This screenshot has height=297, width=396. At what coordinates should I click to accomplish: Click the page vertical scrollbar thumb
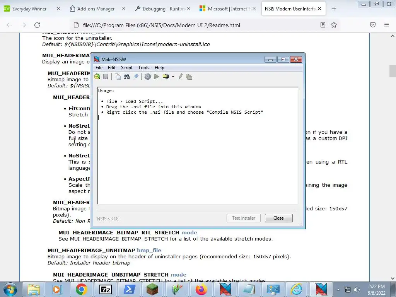(393, 71)
